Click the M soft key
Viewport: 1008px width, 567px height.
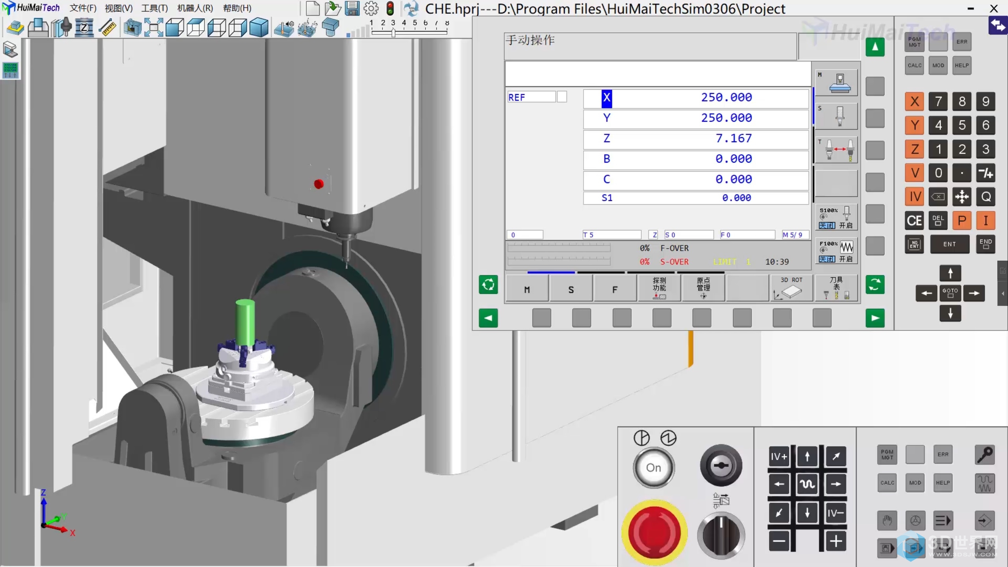[x=527, y=289]
